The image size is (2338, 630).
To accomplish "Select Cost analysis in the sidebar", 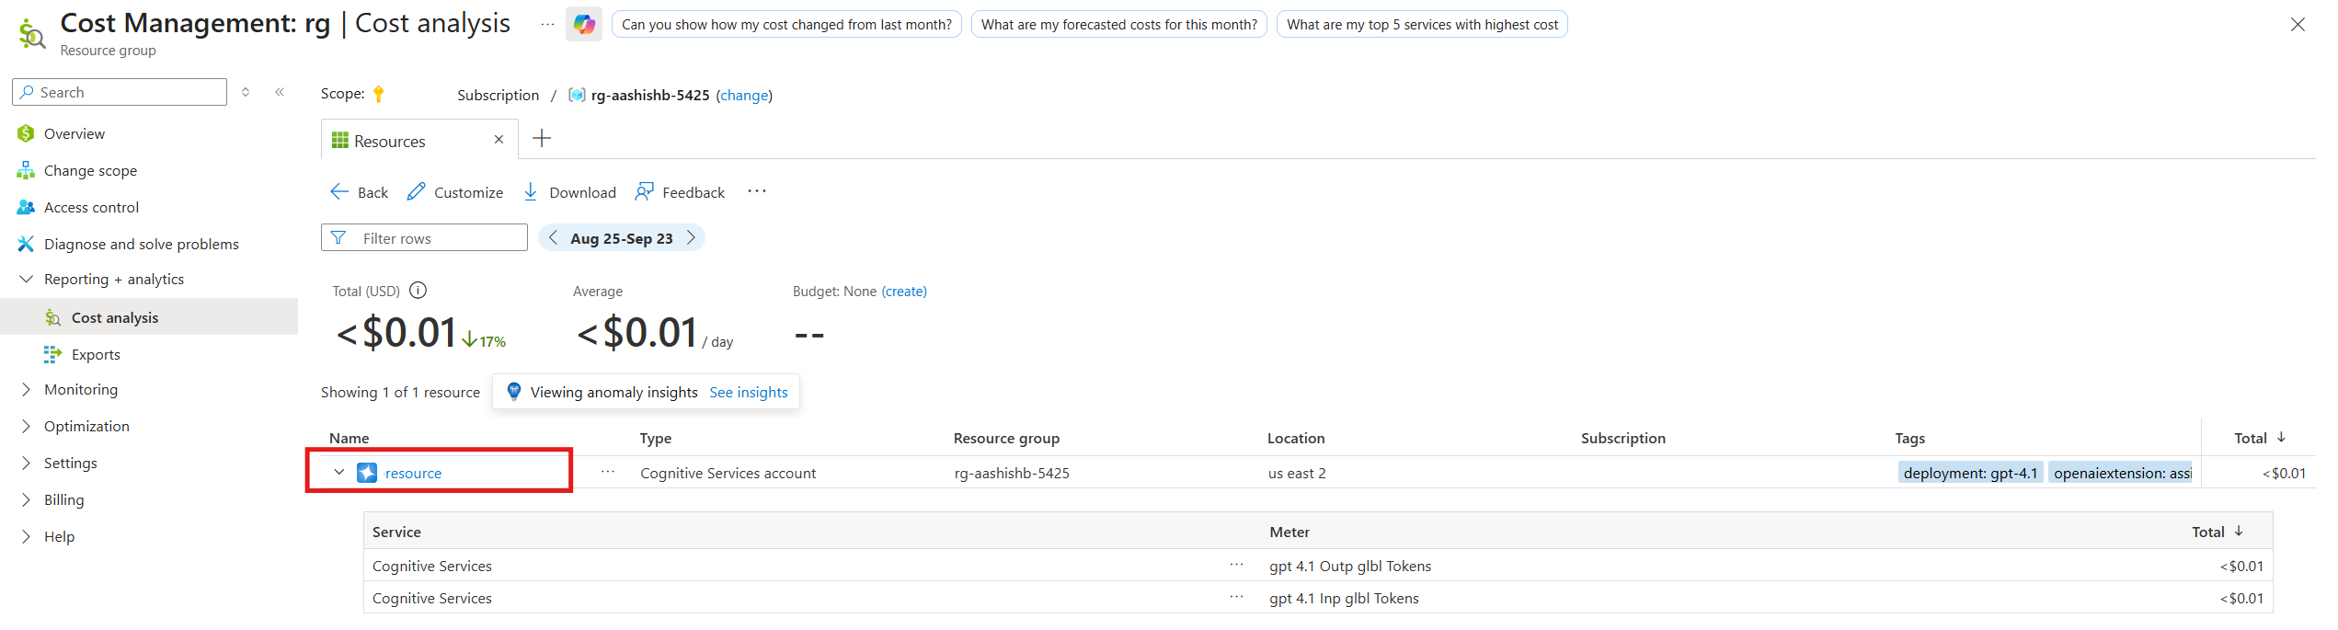I will 115,316.
